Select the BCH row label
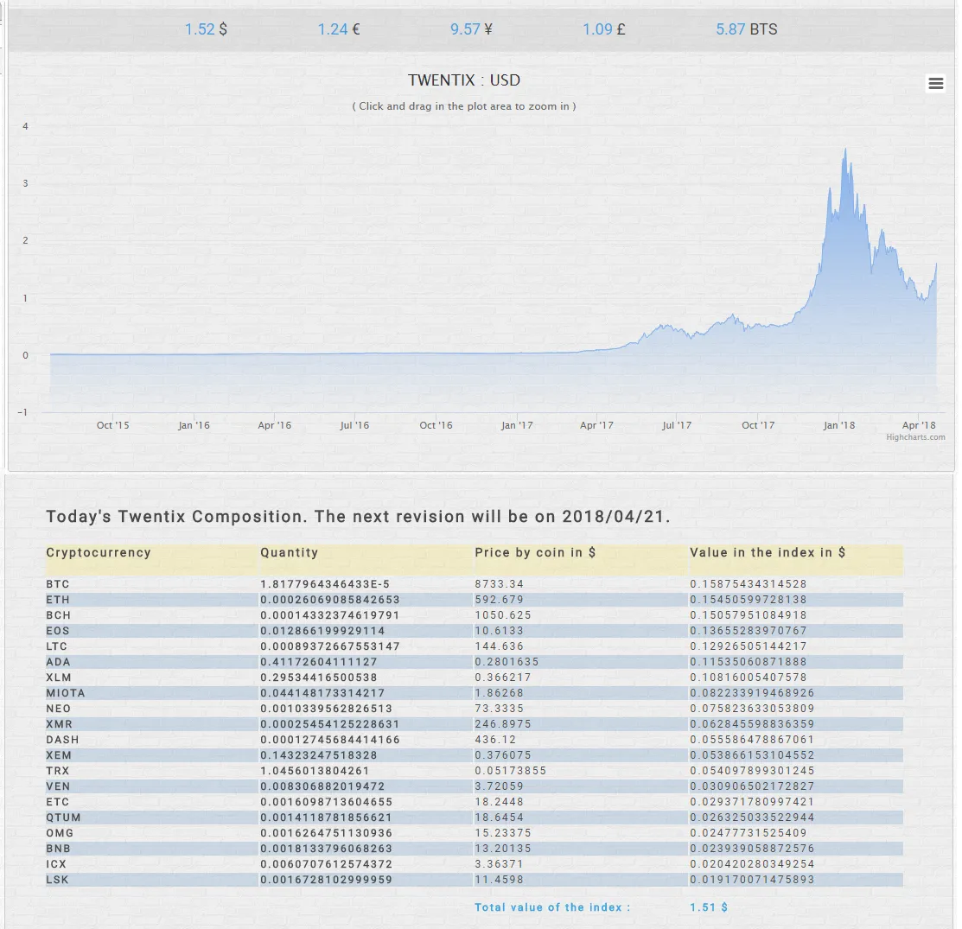 coord(58,614)
